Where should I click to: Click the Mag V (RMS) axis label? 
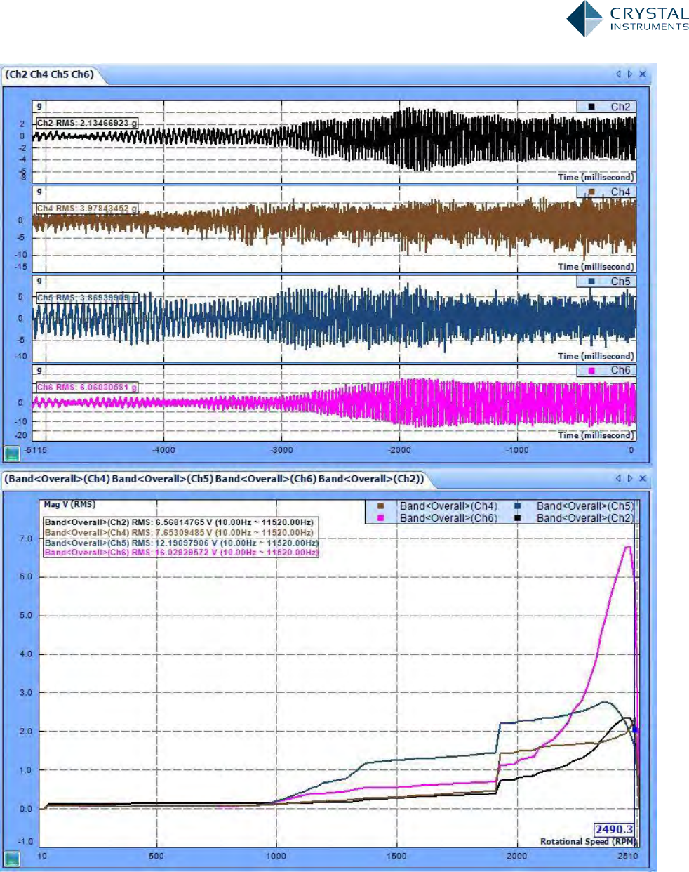tap(69, 504)
